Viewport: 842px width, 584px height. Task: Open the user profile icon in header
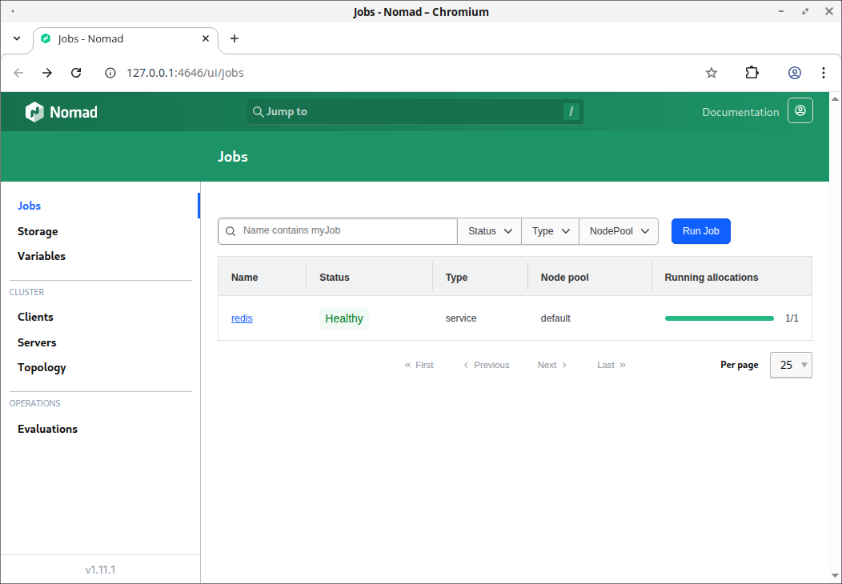(800, 110)
